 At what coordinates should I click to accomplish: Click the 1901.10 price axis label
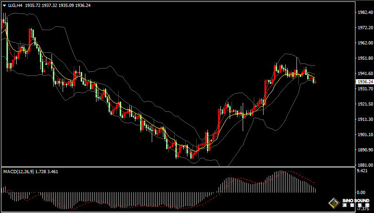tap(363, 135)
